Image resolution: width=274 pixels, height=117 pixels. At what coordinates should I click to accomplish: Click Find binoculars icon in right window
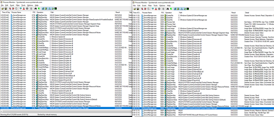pyautogui.click(x=168, y=9)
